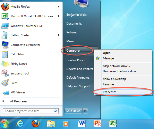Open the Documents link
This screenshot has height=129, width=154.
tap(74, 23)
